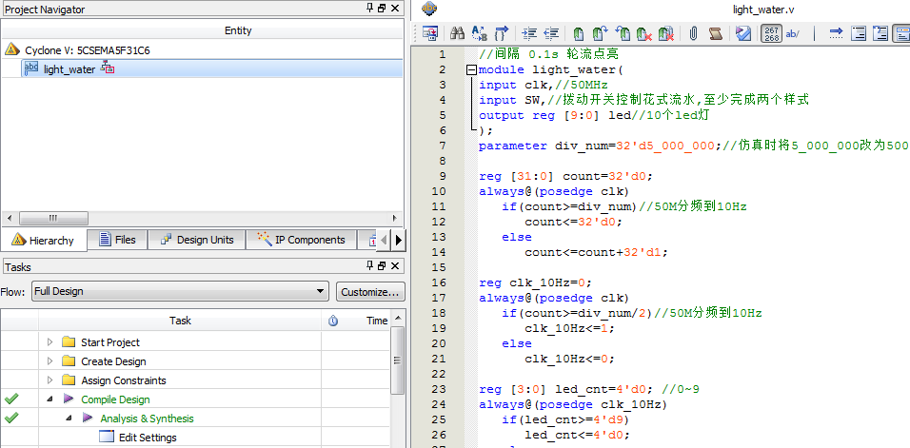Open Find with the binoculars icon
The width and height of the screenshot is (910, 448).
457,33
